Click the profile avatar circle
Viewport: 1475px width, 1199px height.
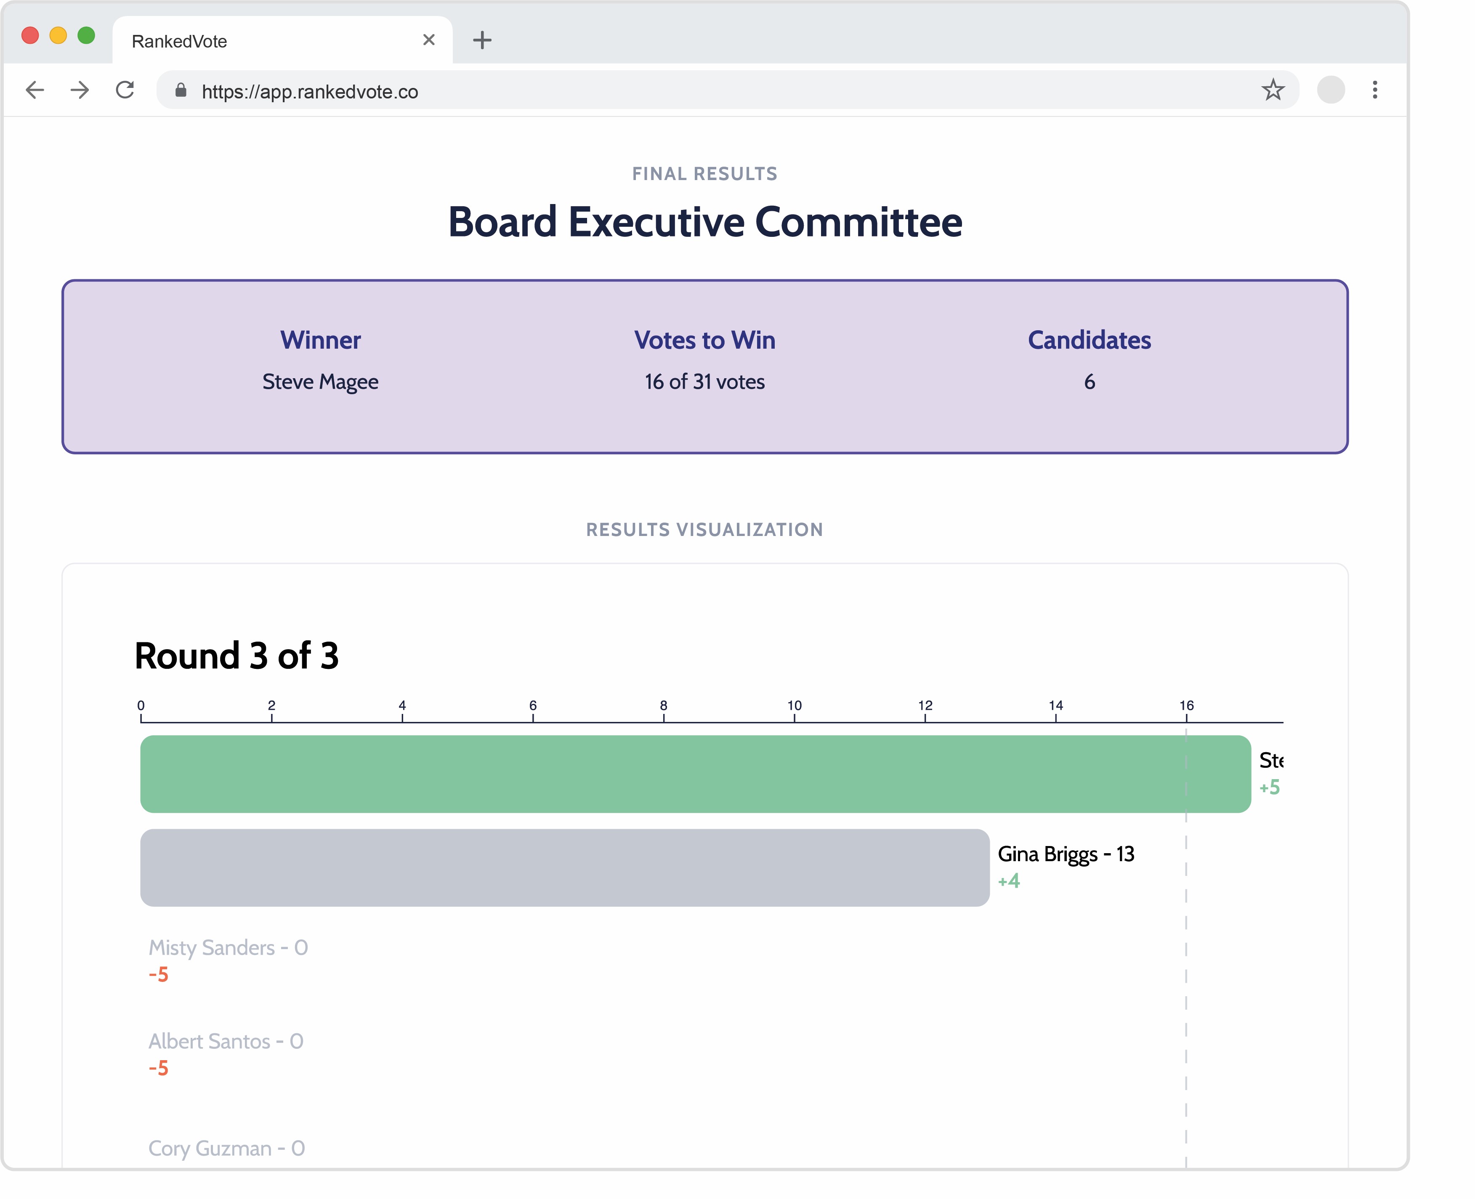pos(1331,90)
